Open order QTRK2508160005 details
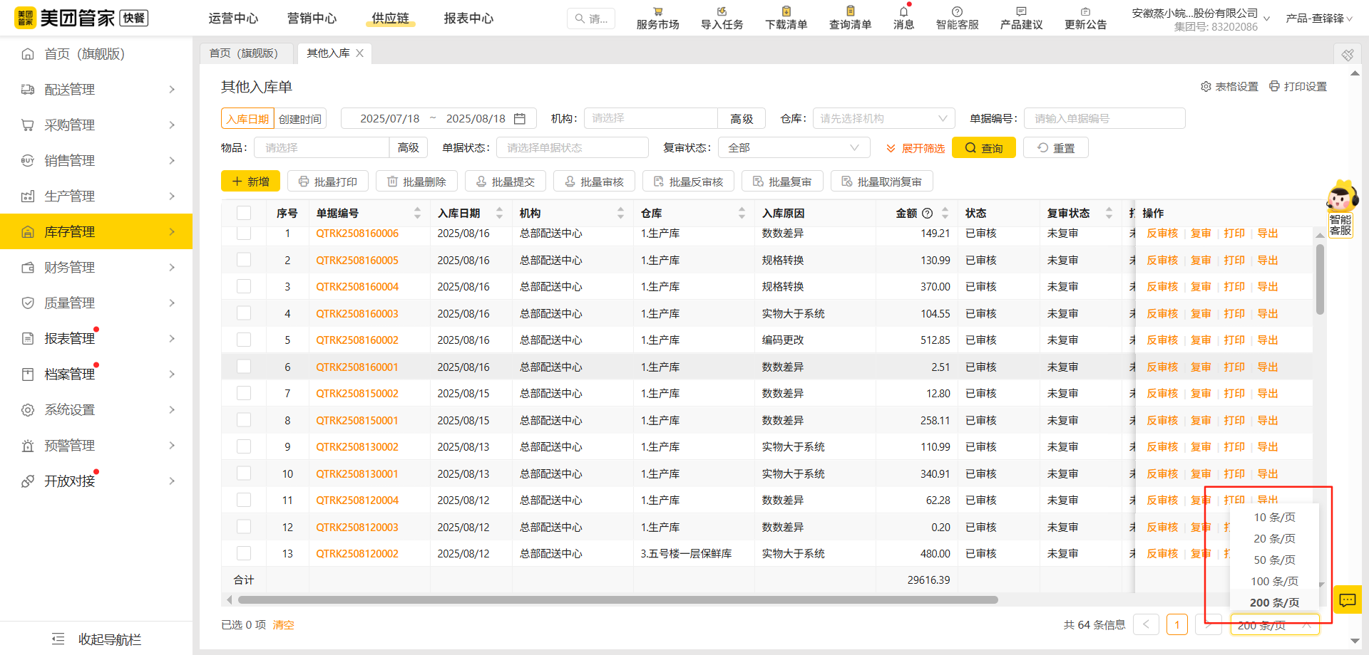Image resolution: width=1369 pixels, height=655 pixels. pos(357,260)
